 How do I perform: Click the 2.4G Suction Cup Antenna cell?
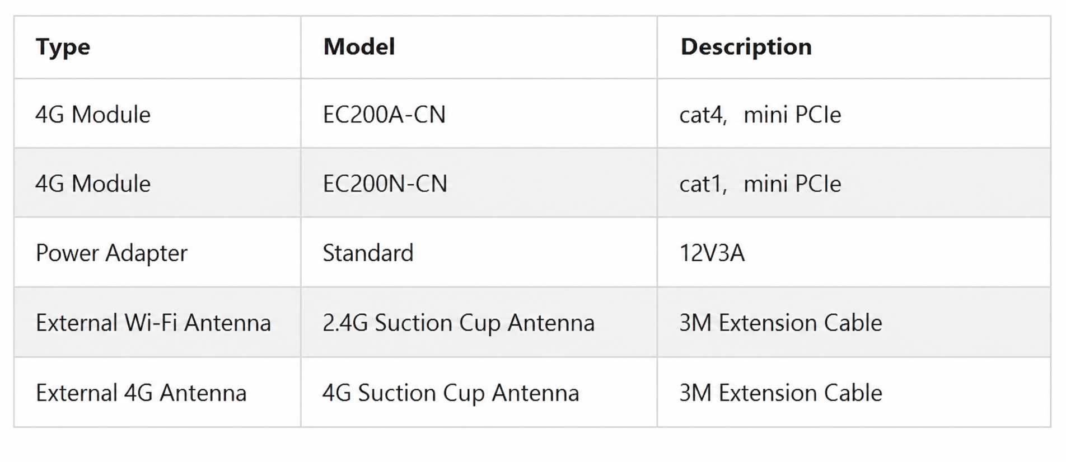[458, 323]
